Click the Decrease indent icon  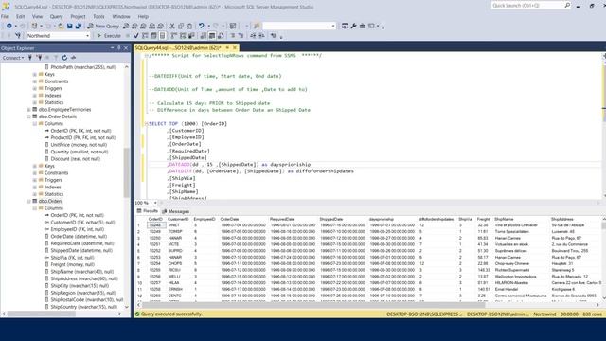[253, 36]
